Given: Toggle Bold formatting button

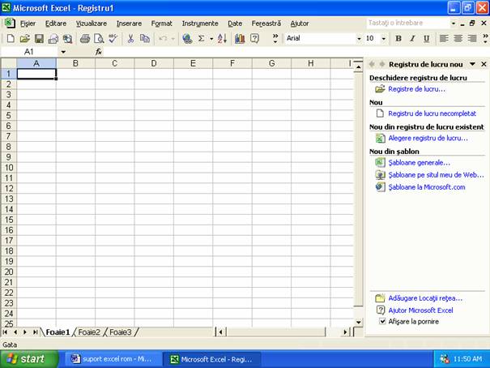Looking at the screenshot, I should click(398, 38).
